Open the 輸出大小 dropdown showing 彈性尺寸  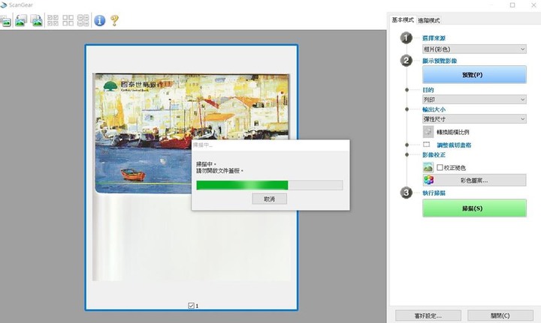tap(474, 119)
